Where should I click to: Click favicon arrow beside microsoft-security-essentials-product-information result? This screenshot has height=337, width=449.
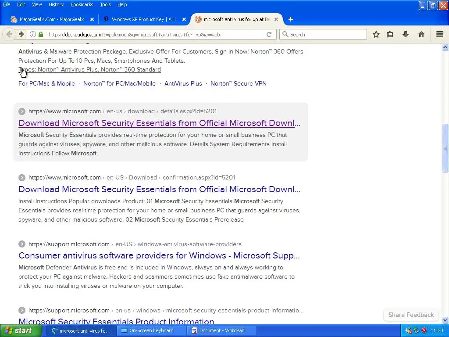22,310
